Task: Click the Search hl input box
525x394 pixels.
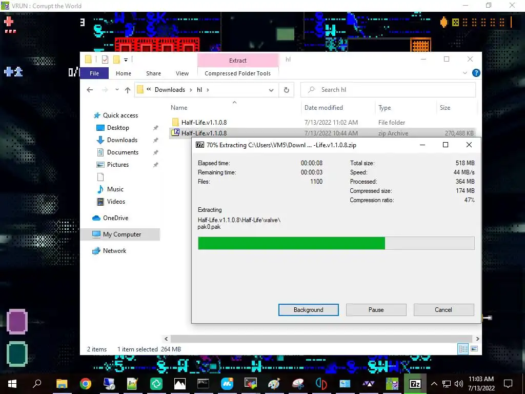Action: pyautogui.click(x=388, y=90)
